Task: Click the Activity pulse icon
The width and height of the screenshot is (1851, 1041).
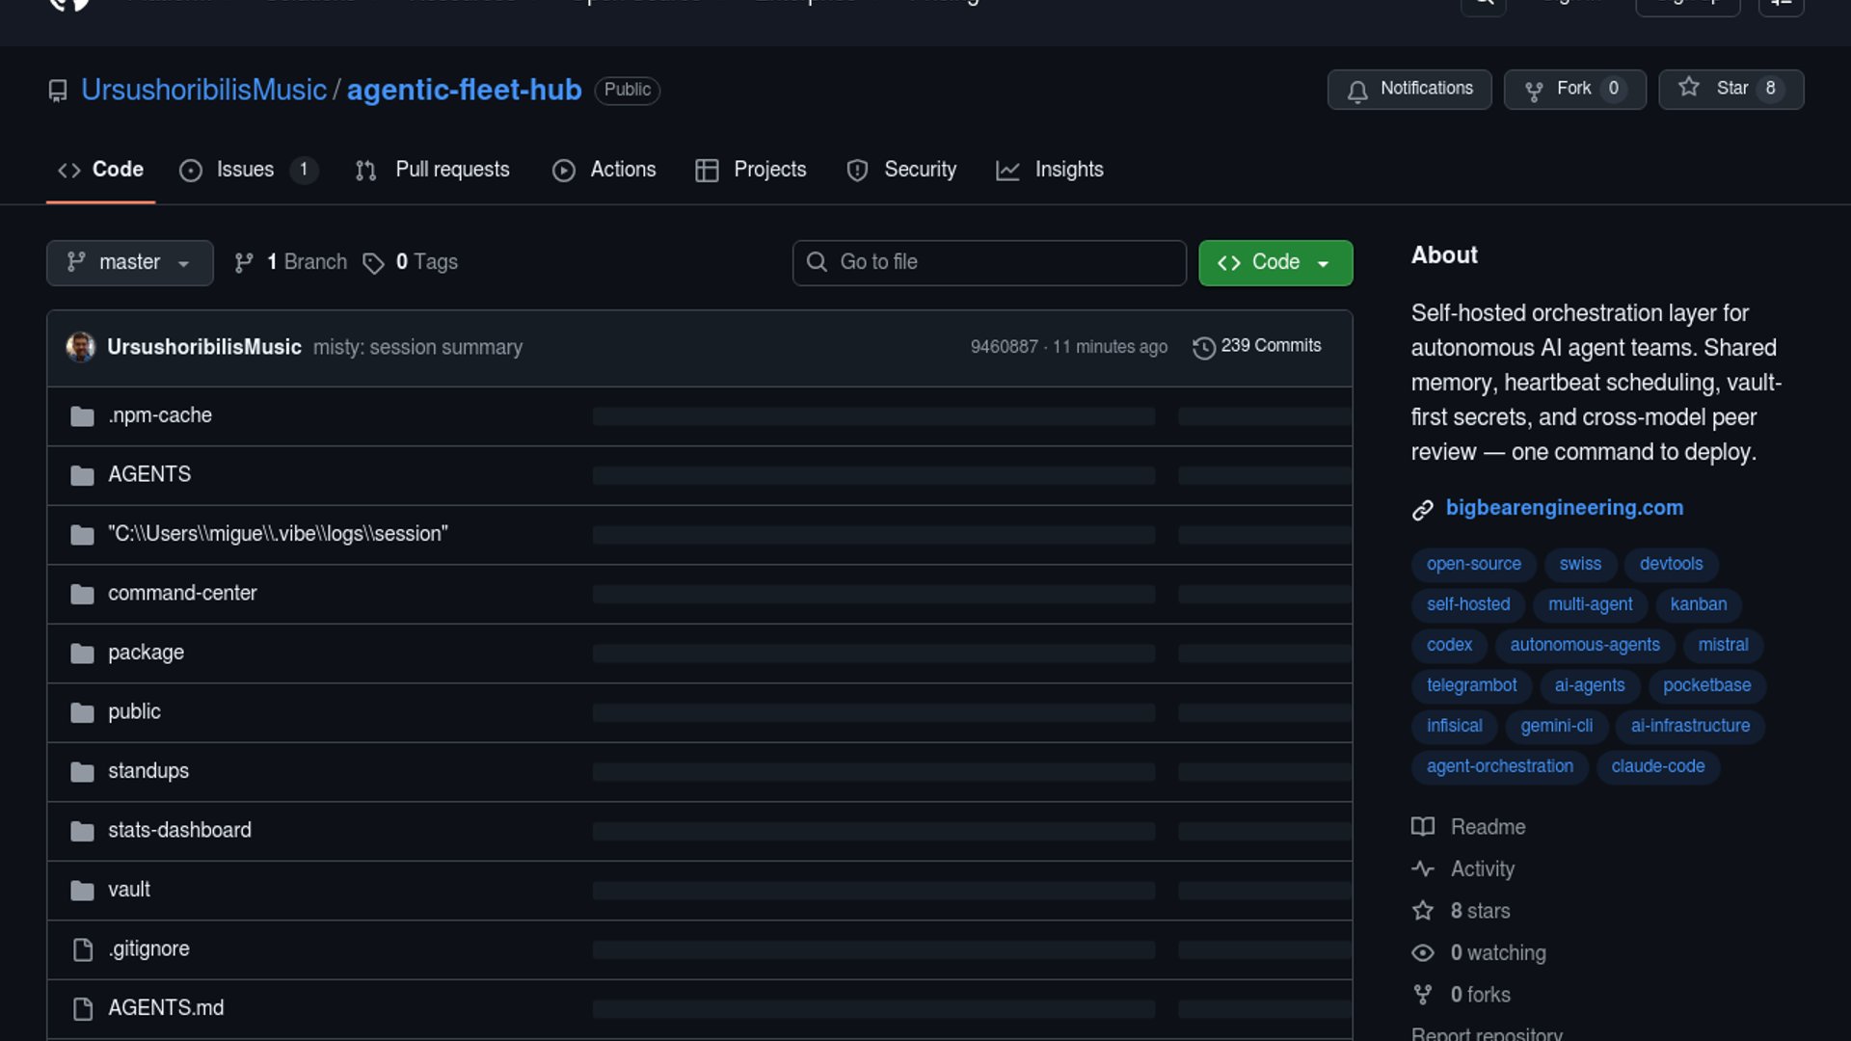Action: [x=1423, y=868]
